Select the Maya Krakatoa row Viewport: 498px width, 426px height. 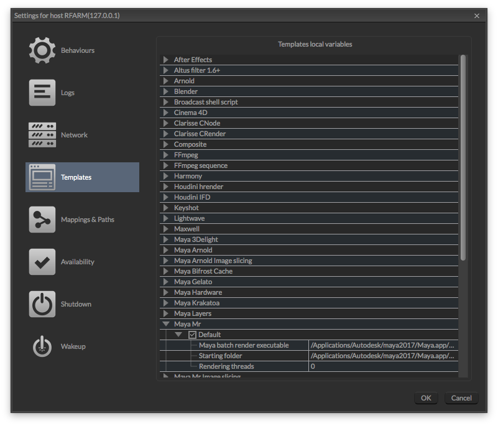309,303
